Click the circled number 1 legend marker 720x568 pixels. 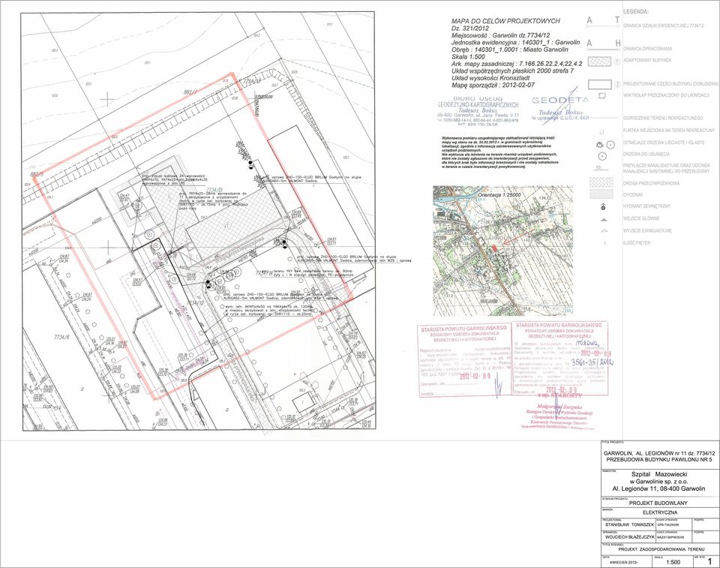coord(617,62)
